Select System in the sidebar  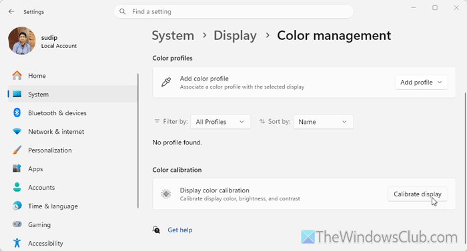(x=72, y=95)
